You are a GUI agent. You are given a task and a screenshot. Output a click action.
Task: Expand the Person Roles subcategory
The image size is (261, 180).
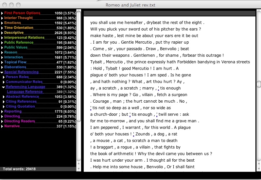4,77
